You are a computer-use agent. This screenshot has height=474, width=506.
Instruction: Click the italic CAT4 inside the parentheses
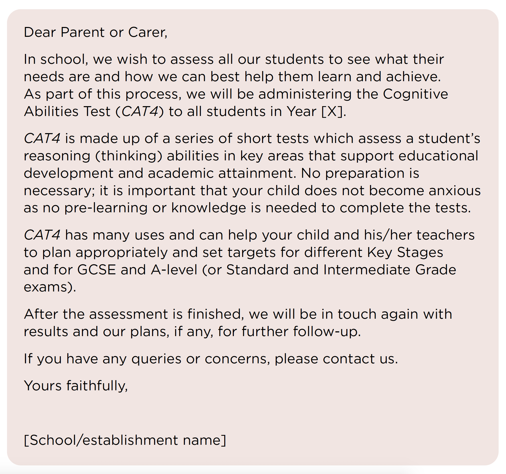[140, 112]
